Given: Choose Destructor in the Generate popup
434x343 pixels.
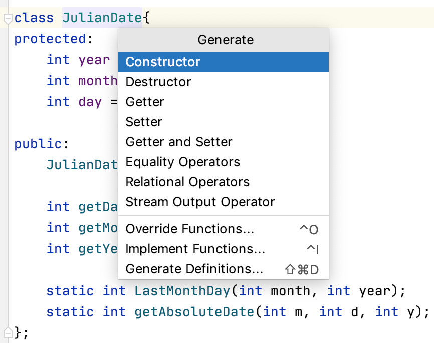Looking at the screenshot, I should pyautogui.click(x=158, y=82).
